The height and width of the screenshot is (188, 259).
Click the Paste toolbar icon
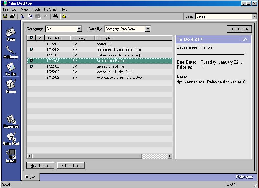click(38, 16)
